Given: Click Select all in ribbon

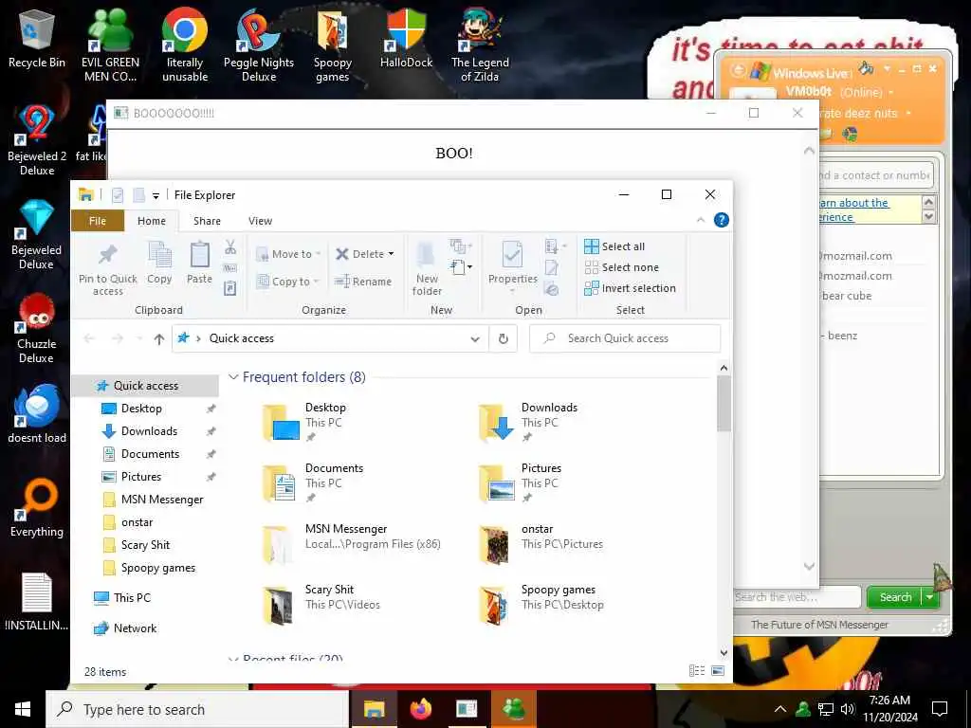Looking at the screenshot, I should (x=614, y=246).
